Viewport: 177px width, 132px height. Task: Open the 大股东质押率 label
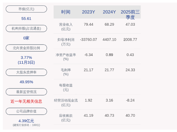26,72
